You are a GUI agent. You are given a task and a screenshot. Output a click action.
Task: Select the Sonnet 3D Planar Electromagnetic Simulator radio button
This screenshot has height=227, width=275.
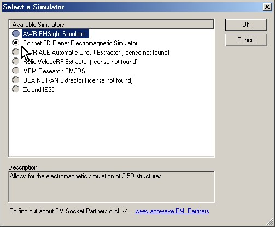tap(16, 43)
